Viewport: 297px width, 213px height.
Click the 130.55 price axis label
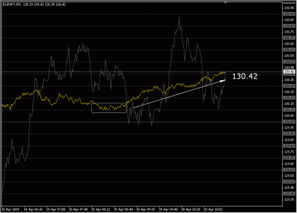(x=289, y=56)
